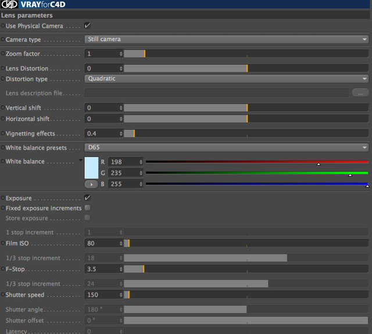Click the VRAYforC4D logo icon
372x334 pixels.
click(x=9, y=4)
